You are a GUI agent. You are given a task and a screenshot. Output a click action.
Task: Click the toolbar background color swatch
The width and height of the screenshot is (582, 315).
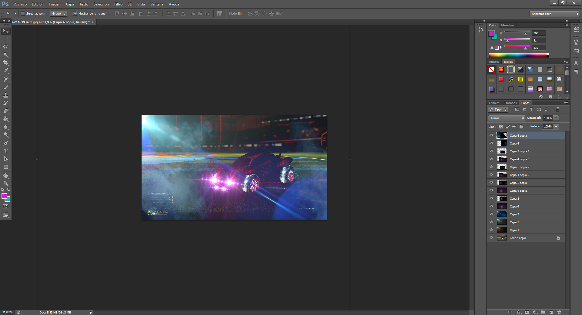coord(8,200)
